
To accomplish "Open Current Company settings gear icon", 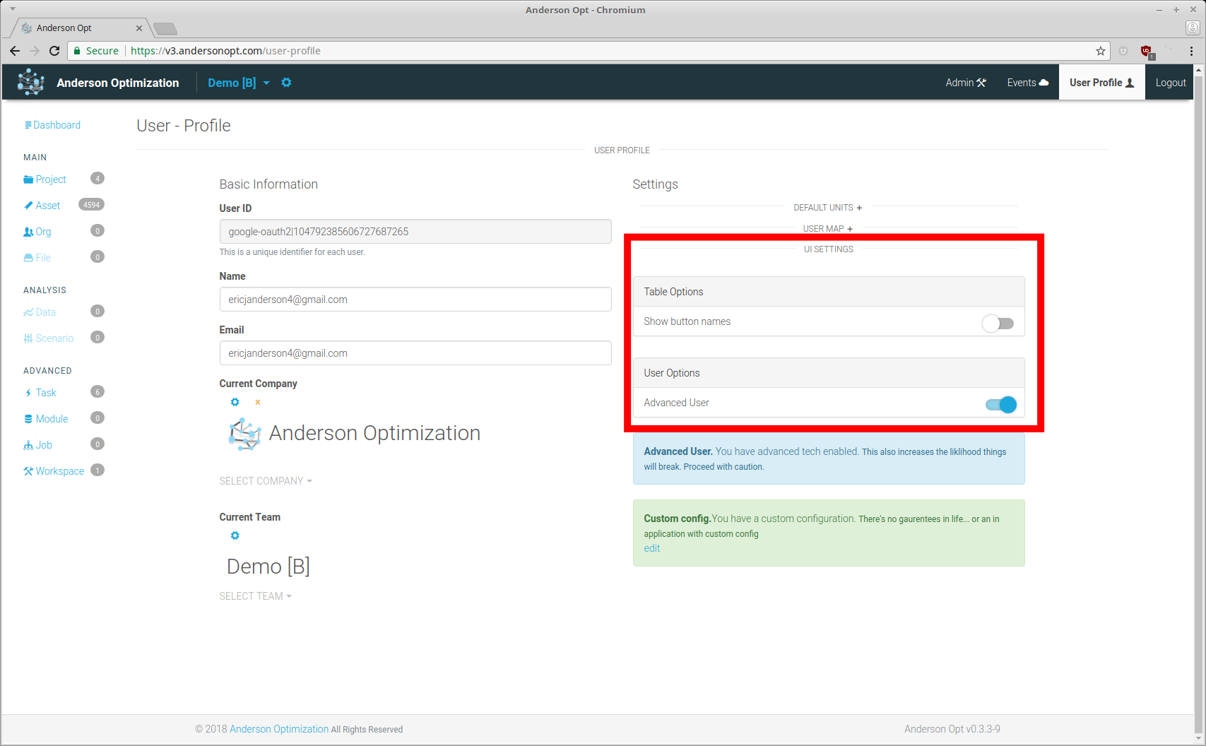I will click(235, 402).
